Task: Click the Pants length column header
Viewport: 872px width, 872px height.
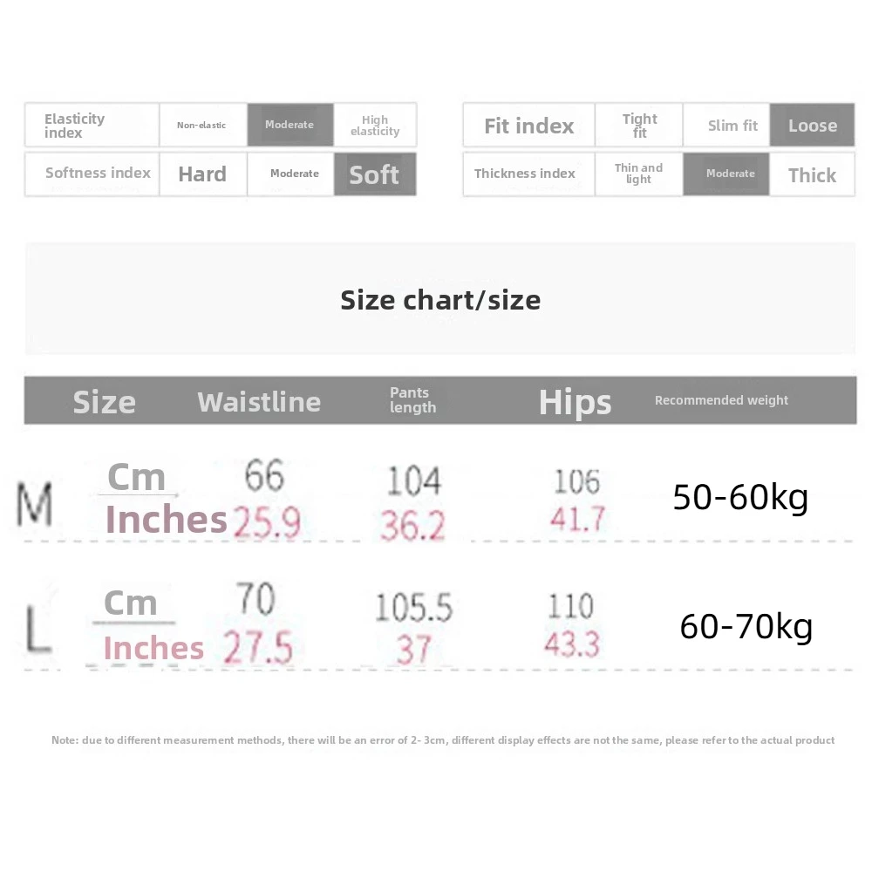Action: [x=412, y=400]
